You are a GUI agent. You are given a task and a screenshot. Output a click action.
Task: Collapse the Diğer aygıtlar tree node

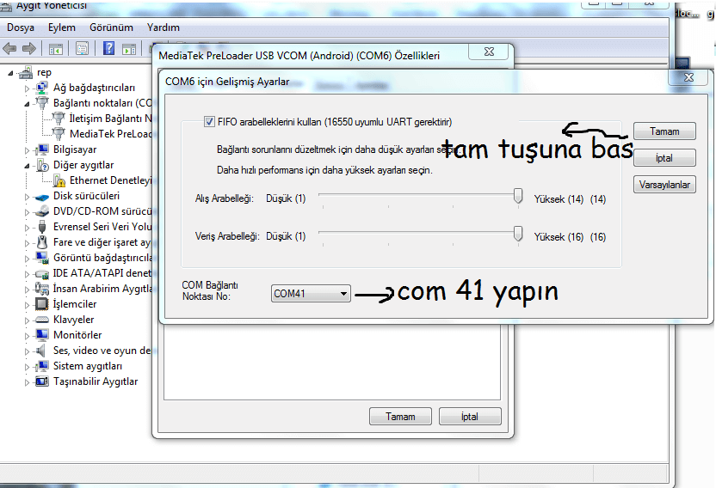click(28, 165)
